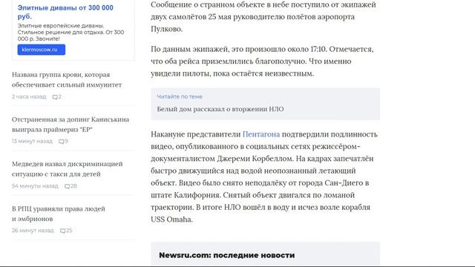Click paragraph mentioning time 17:10
475x267 pixels.
click(262, 61)
